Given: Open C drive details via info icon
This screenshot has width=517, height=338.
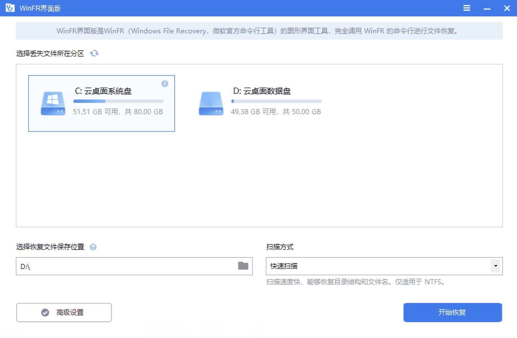Looking at the screenshot, I should 165,84.
